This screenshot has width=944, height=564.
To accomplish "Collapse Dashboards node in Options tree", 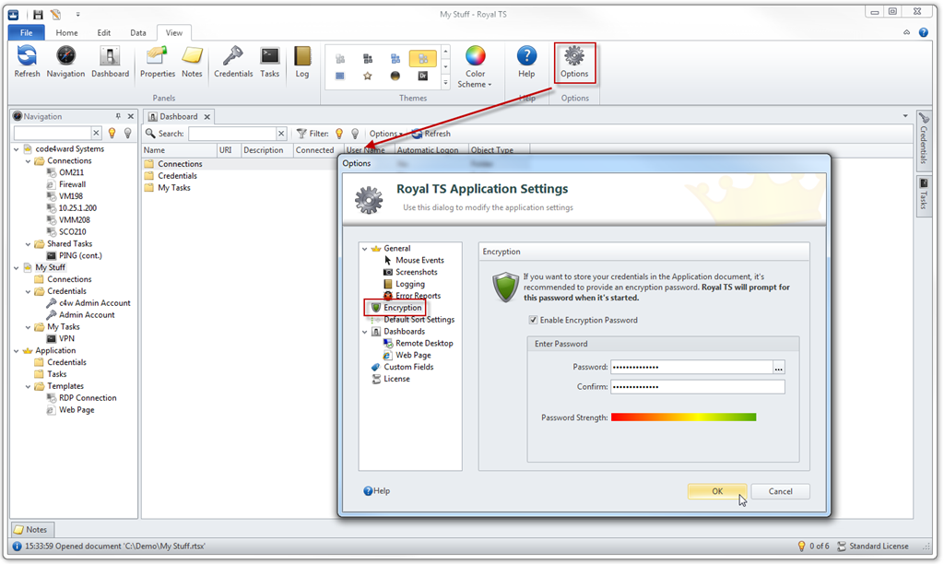I will (365, 332).
